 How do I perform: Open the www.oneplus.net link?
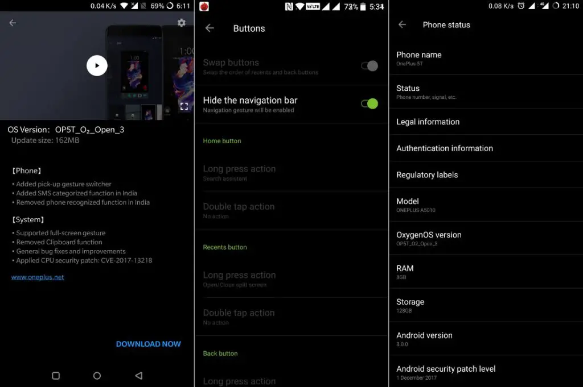[38, 277]
